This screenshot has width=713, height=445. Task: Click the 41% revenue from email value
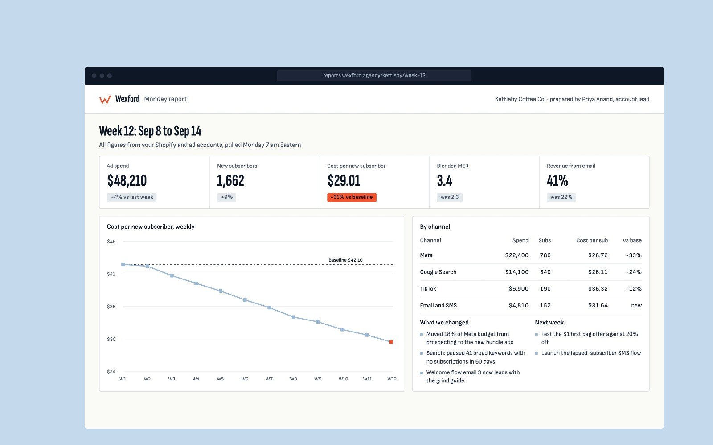(x=557, y=181)
